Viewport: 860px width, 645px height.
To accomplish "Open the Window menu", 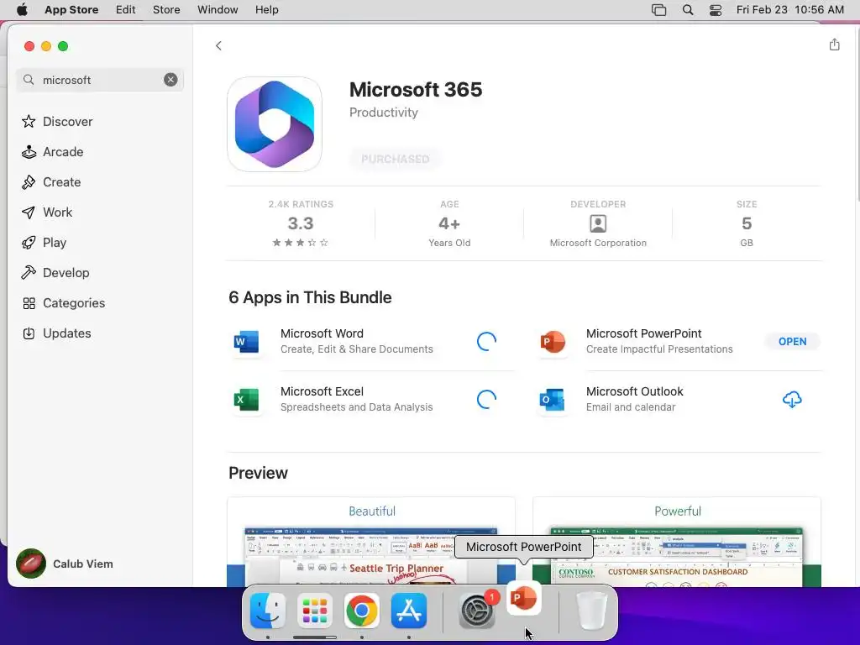I will point(218,10).
